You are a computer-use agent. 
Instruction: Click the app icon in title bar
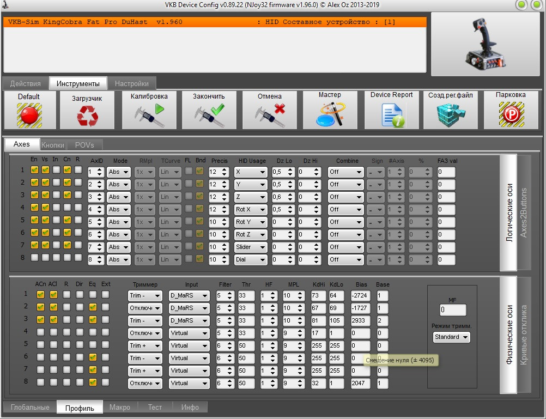[x=6, y=4]
